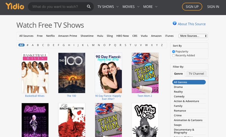Image resolution: width=226 pixels, height=137 pixels.
Task: Open TV SHOWS in the top navigation
Action: pos(106,6)
